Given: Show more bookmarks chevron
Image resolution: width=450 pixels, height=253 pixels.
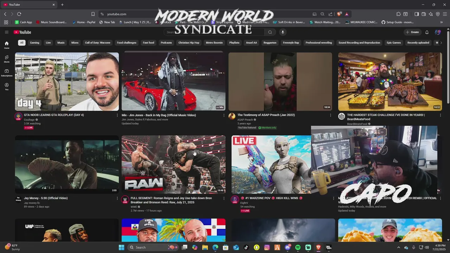Looking at the screenshot, I should coord(442,22).
